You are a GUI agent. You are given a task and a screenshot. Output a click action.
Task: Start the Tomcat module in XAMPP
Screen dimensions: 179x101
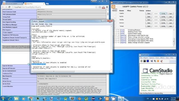[x=149, y=26]
